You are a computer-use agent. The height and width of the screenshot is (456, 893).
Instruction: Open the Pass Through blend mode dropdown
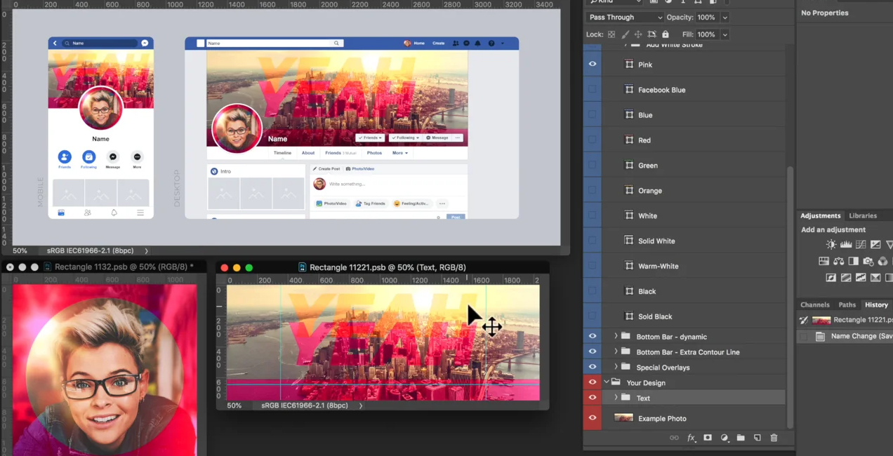pyautogui.click(x=625, y=17)
